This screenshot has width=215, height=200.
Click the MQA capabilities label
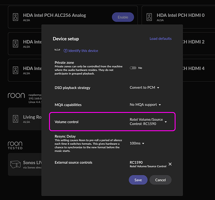click(68, 105)
